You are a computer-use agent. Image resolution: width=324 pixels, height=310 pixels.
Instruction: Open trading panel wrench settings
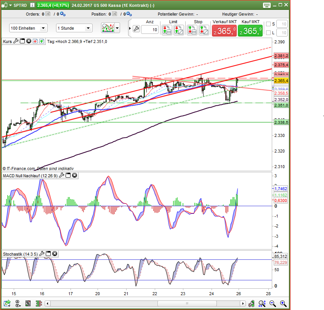(136, 29)
